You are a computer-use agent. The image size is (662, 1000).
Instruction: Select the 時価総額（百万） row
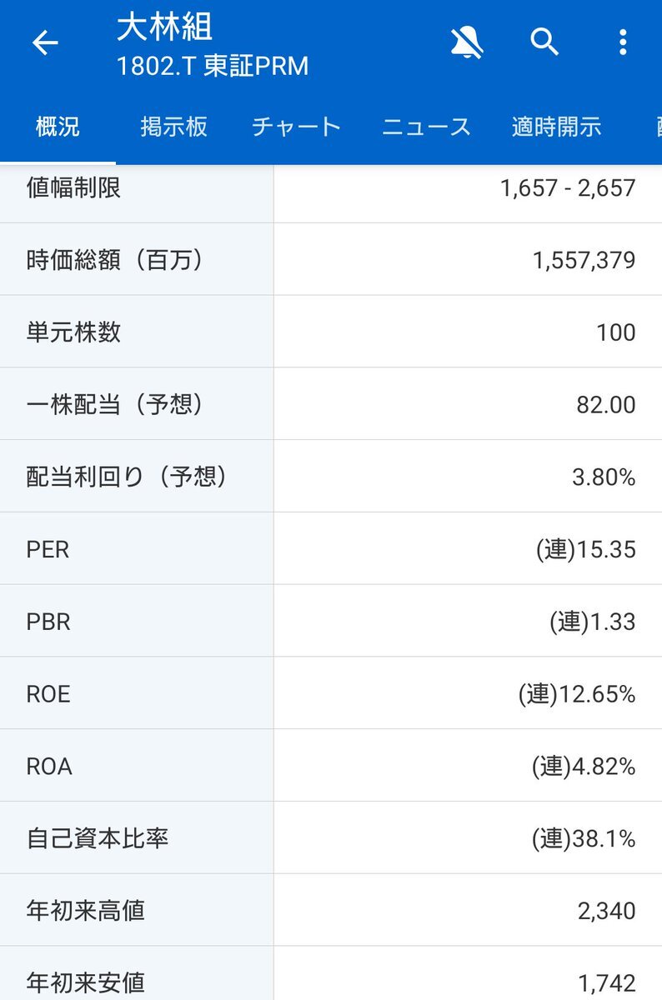331,260
